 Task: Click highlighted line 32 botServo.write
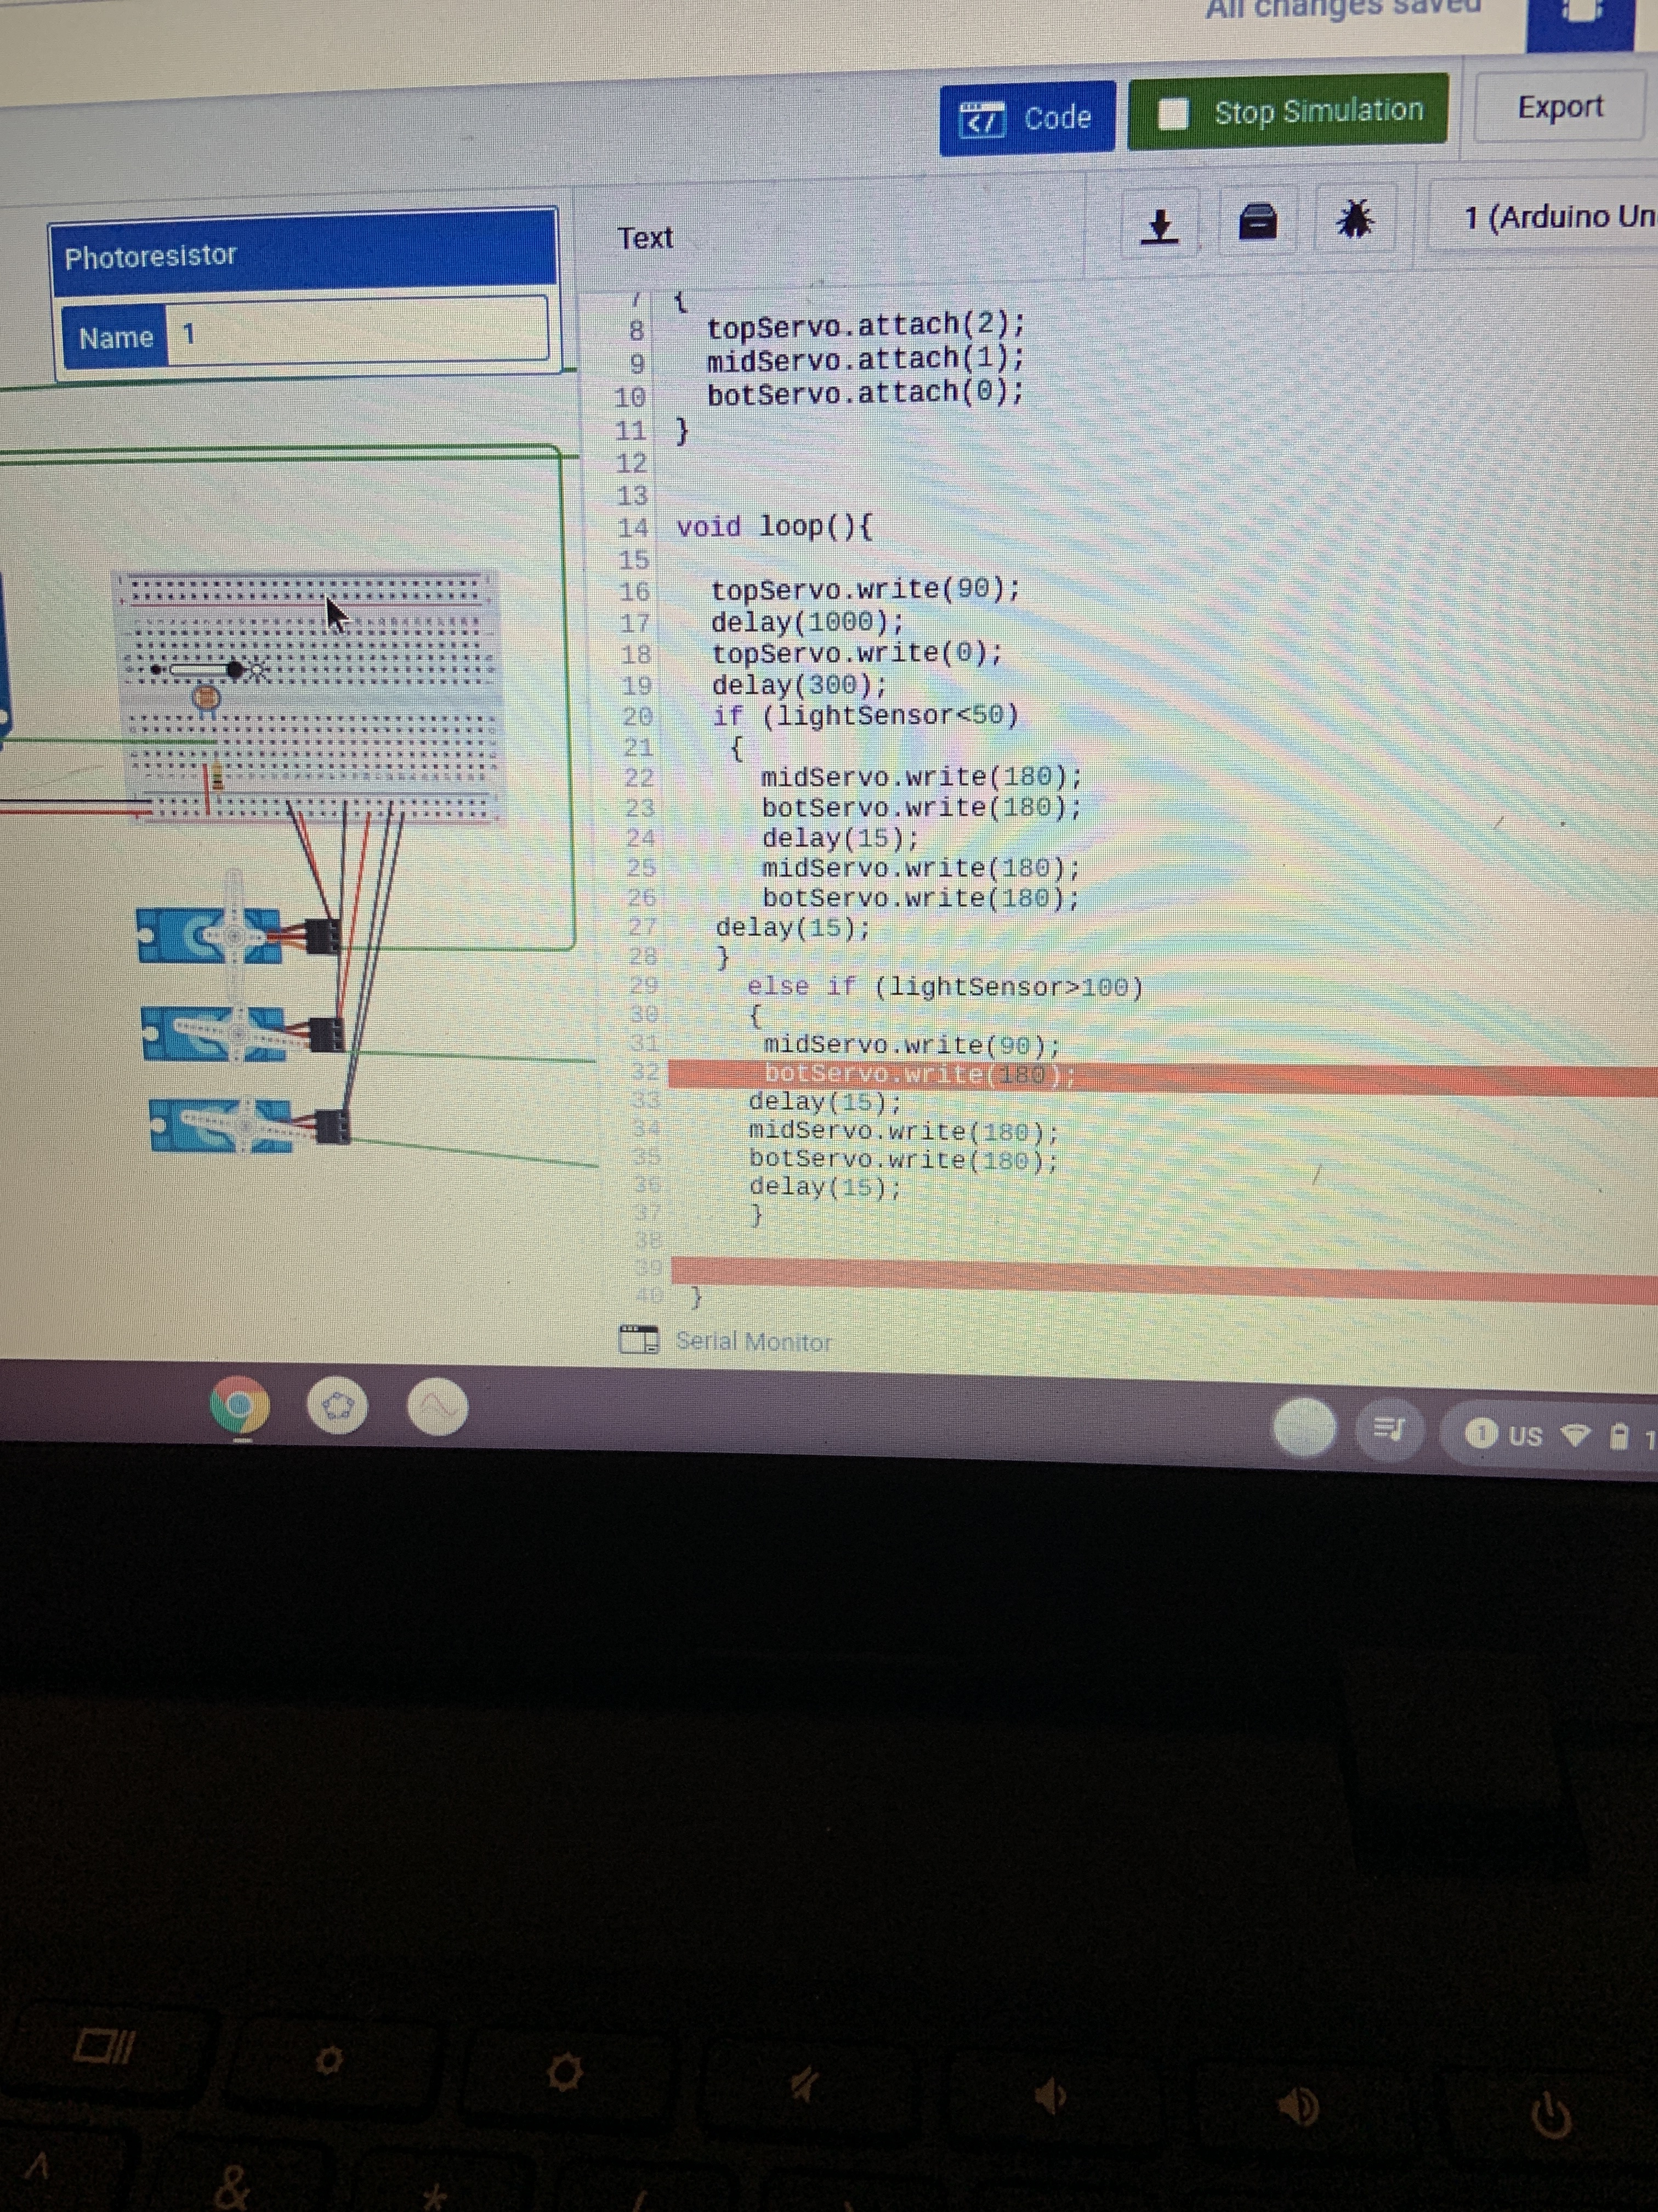pos(919,1074)
